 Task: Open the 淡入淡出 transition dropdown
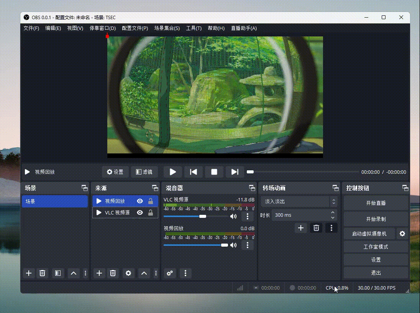[299, 201]
